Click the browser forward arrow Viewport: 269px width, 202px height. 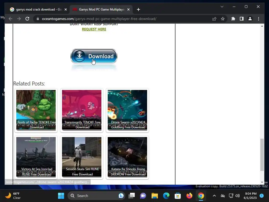(x=19, y=19)
